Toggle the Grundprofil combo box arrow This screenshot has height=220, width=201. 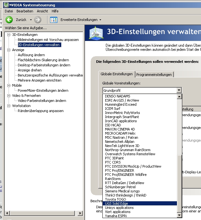179,90
